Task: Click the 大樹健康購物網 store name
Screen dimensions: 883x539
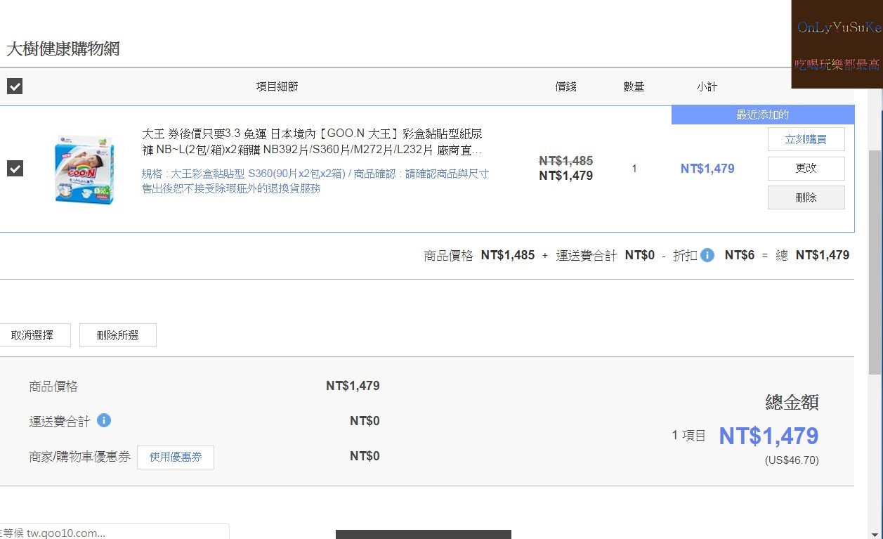Action: pos(62,50)
